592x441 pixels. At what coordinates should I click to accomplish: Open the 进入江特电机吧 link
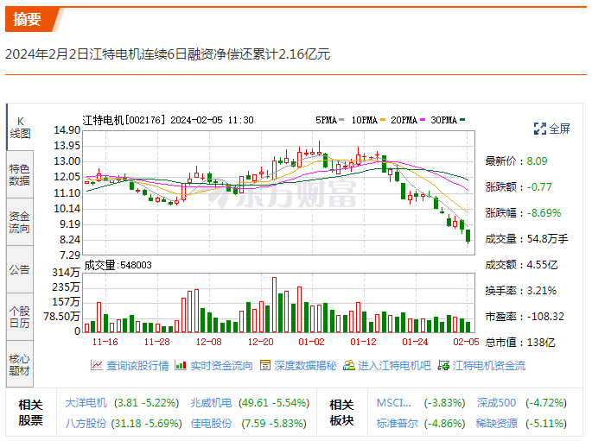click(394, 366)
